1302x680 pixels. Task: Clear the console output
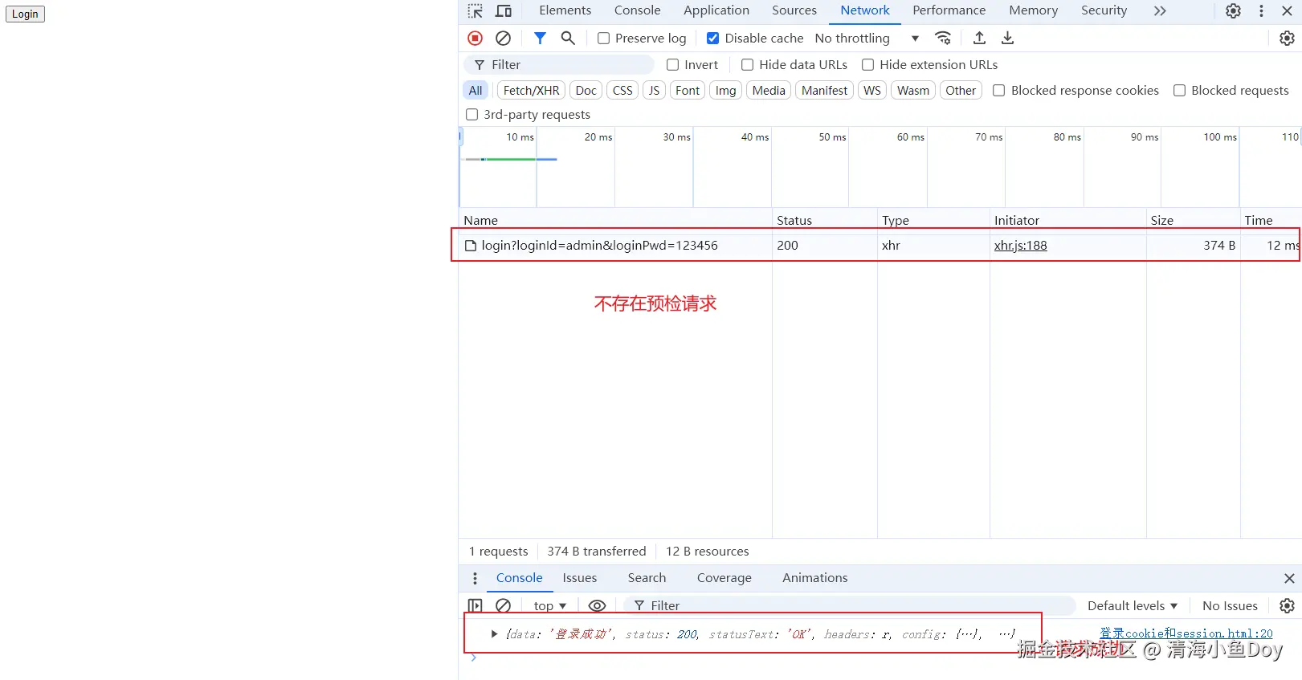[x=504, y=605]
